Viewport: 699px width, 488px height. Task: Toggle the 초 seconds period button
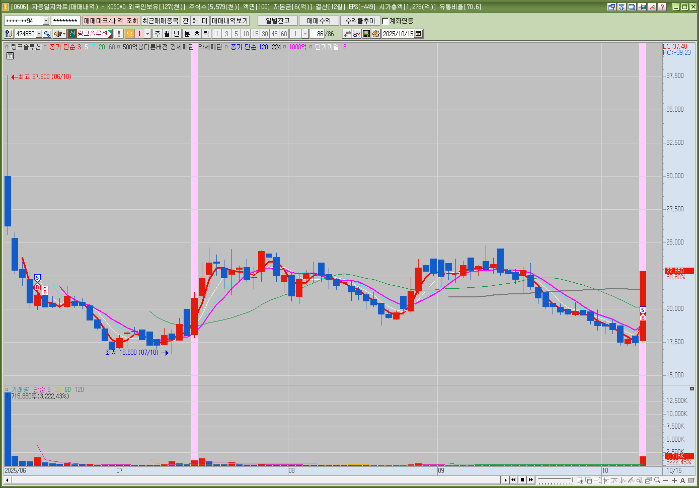point(197,34)
